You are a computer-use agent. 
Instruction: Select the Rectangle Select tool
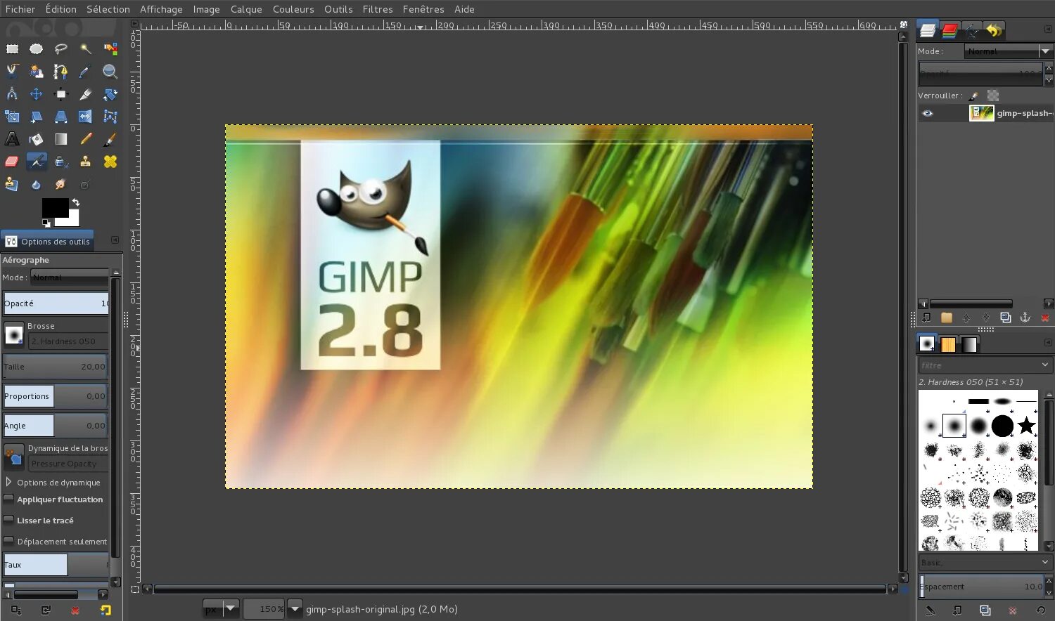pyautogui.click(x=12, y=49)
